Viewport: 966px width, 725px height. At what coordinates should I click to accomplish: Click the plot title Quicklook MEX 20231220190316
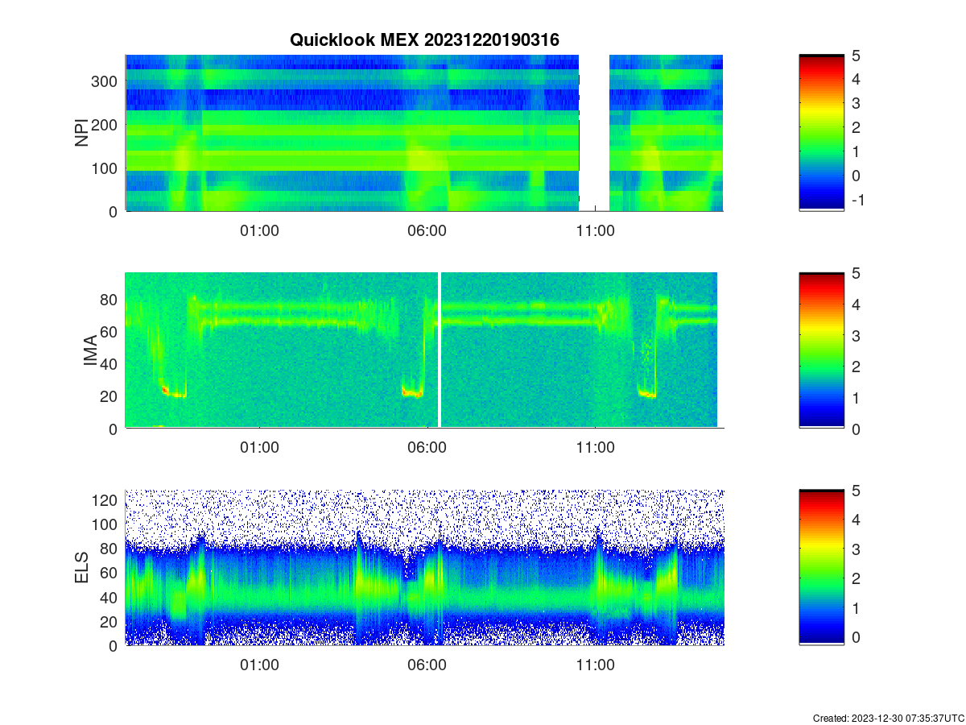pyautogui.click(x=424, y=39)
